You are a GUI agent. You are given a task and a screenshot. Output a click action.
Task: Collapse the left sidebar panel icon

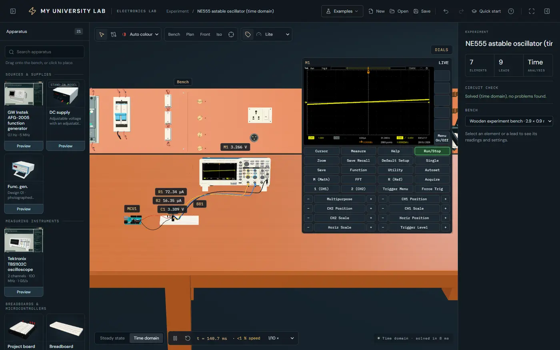[13, 11]
